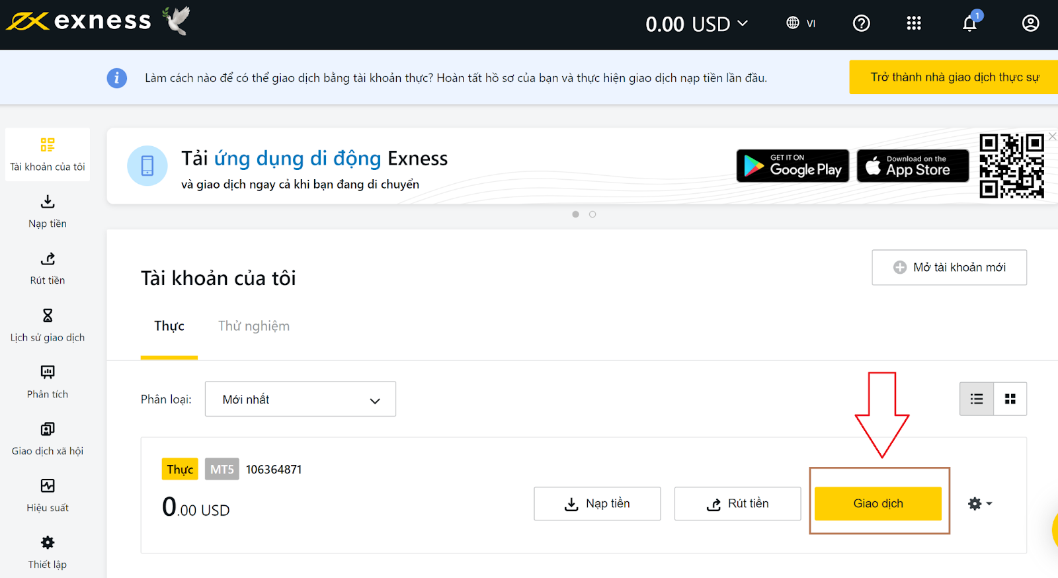Open account gear settings dropdown
Image resolution: width=1058 pixels, height=578 pixels.
pyautogui.click(x=980, y=504)
